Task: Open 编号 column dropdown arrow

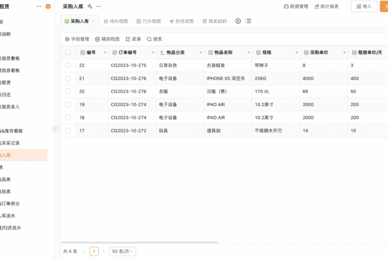Action: [x=105, y=53]
